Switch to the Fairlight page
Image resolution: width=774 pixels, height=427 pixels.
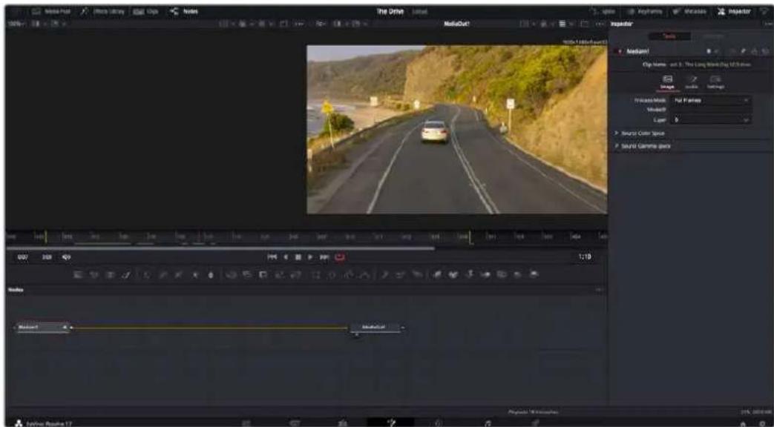[x=487, y=423]
